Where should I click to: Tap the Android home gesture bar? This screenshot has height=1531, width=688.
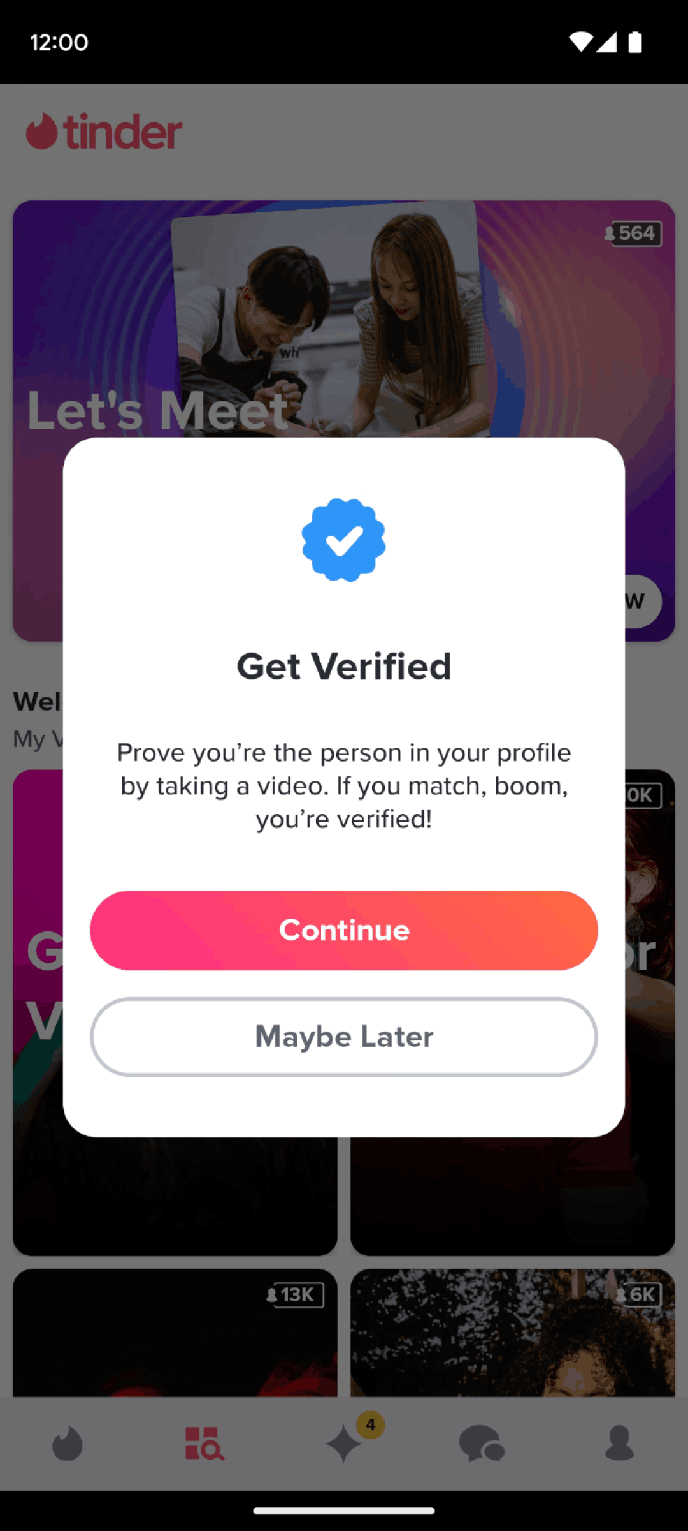click(344, 1511)
